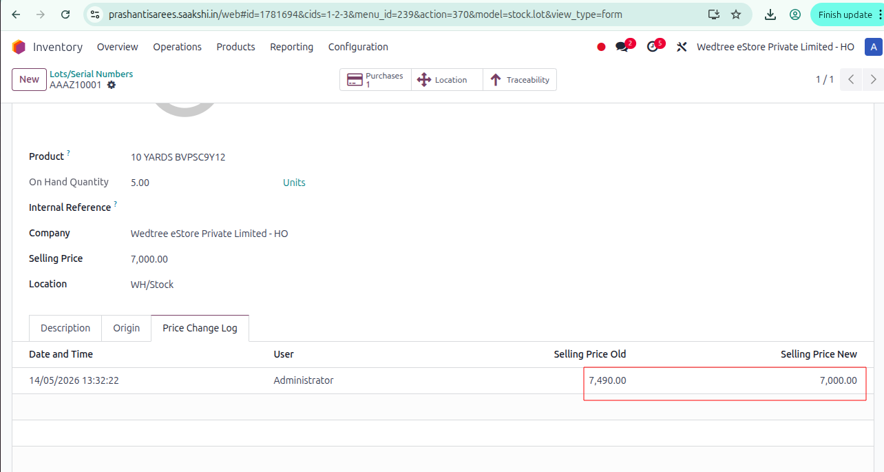Go to next record arrow
This screenshot has height=472, width=884.
tap(874, 79)
